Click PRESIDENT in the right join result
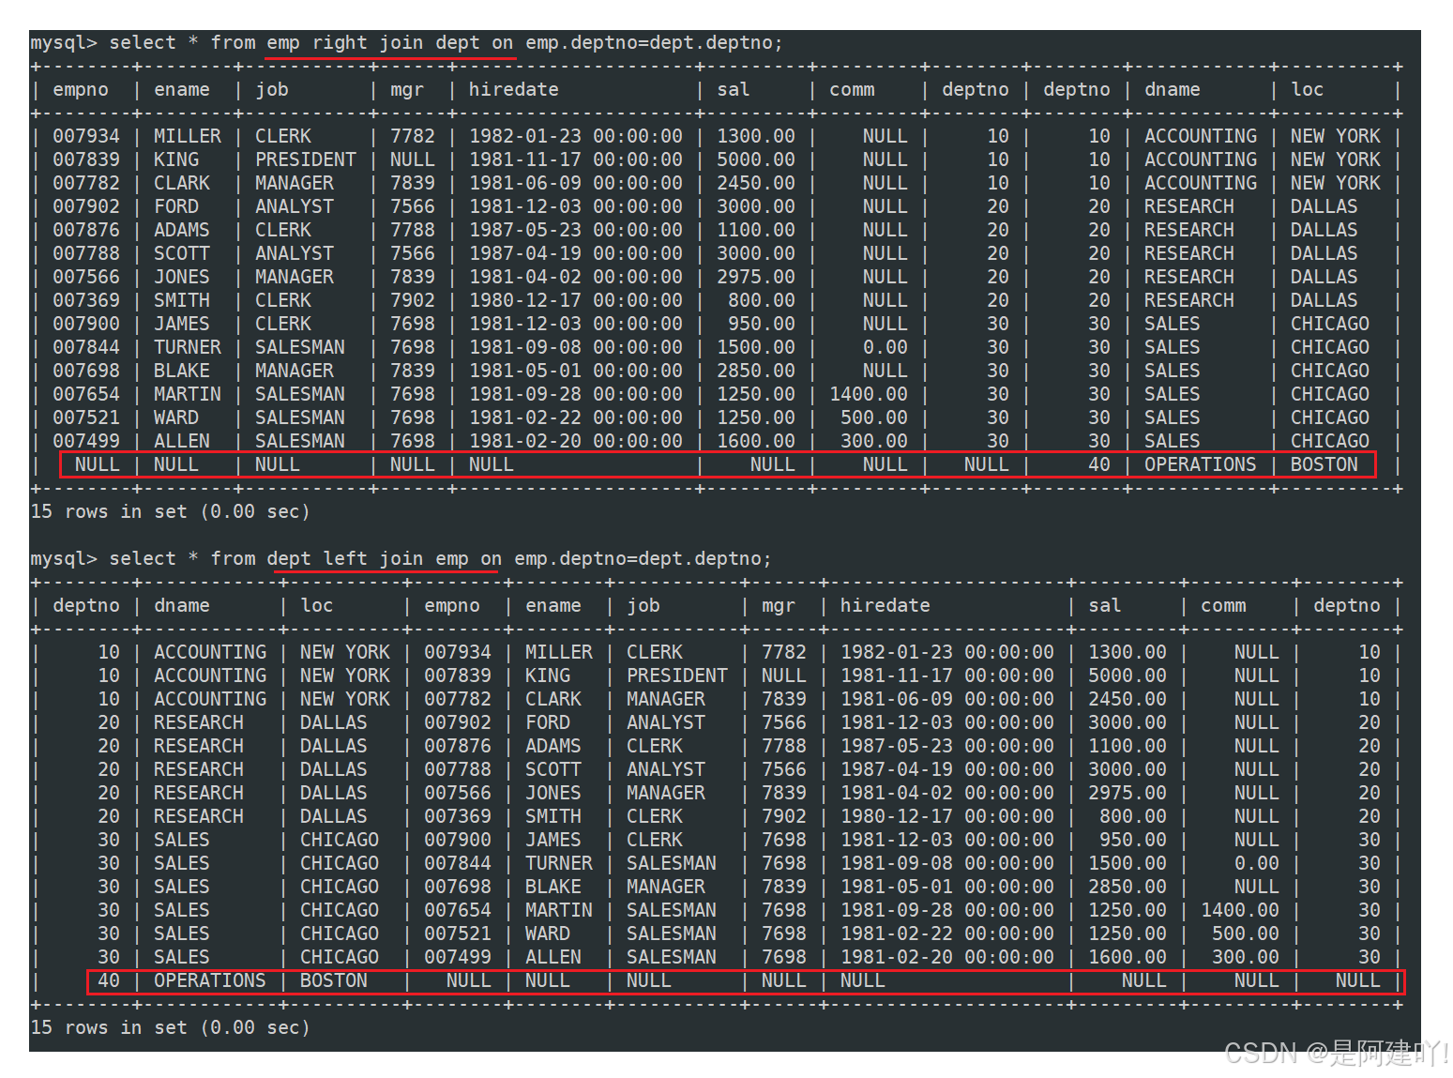This screenshot has width=1453, height=1078. (306, 160)
